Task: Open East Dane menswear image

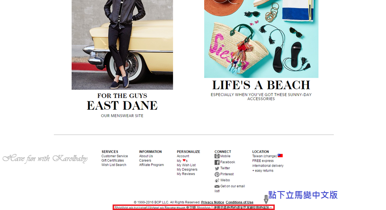Action: tap(123, 44)
